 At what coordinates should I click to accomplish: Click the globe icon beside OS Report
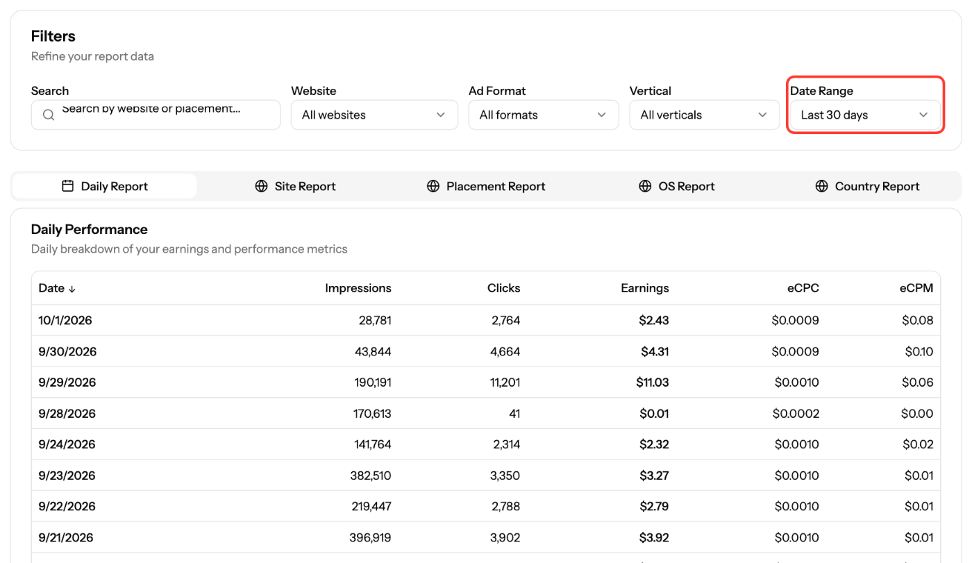[x=645, y=186]
